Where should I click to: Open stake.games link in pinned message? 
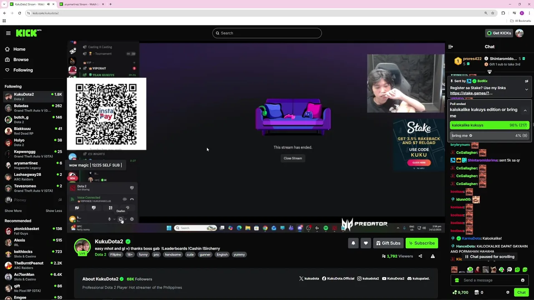pyautogui.click(x=471, y=93)
